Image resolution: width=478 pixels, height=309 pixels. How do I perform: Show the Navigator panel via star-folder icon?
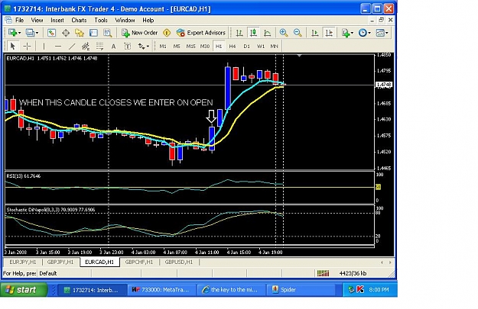pyautogui.click(x=80, y=33)
